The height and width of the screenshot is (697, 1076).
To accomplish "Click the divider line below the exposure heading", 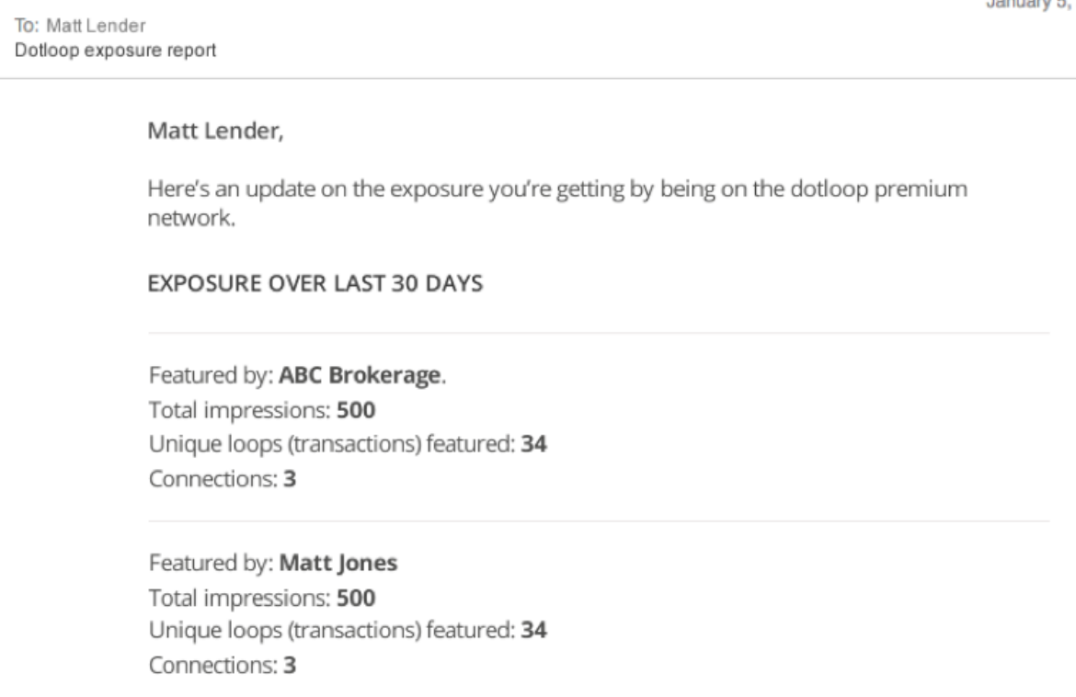I will pyautogui.click(x=598, y=332).
